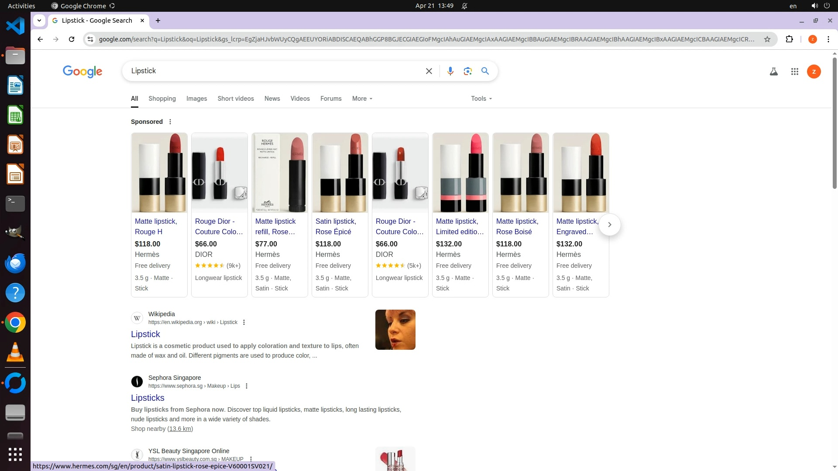
Task: Open VLC media player from dock
Action: [x=15, y=352]
